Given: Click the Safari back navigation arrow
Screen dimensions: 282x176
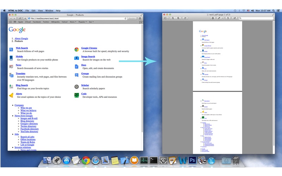Looking at the screenshot, I should 11,19.
